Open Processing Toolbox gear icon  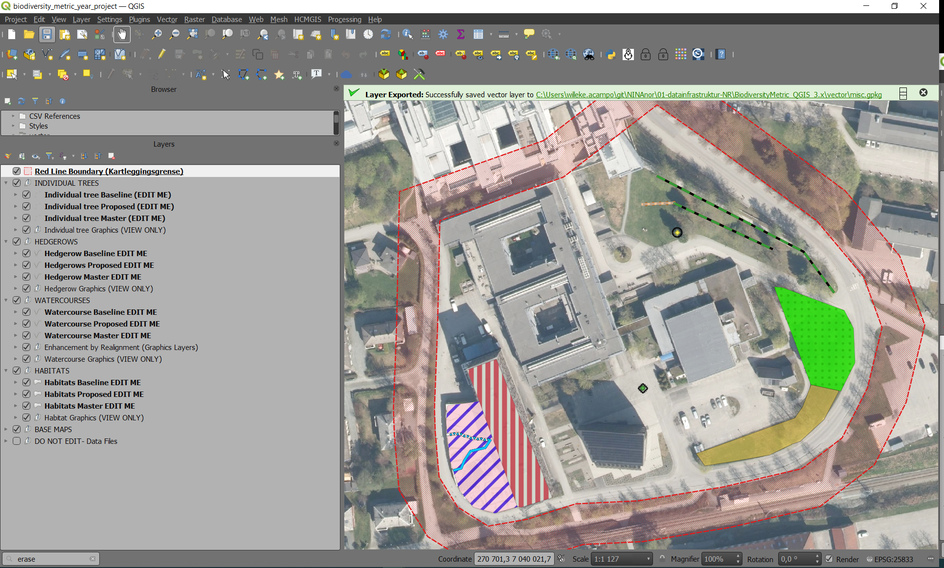(x=443, y=34)
